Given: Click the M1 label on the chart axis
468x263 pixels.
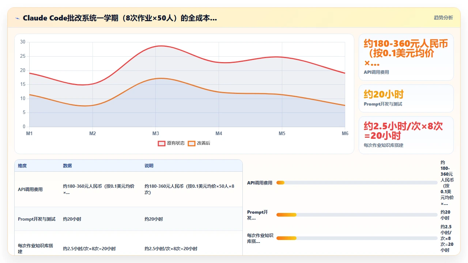Looking at the screenshot, I should [x=29, y=133].
